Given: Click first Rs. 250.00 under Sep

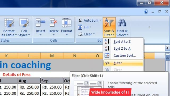Looking at the screenshot, I should point(52,87).
